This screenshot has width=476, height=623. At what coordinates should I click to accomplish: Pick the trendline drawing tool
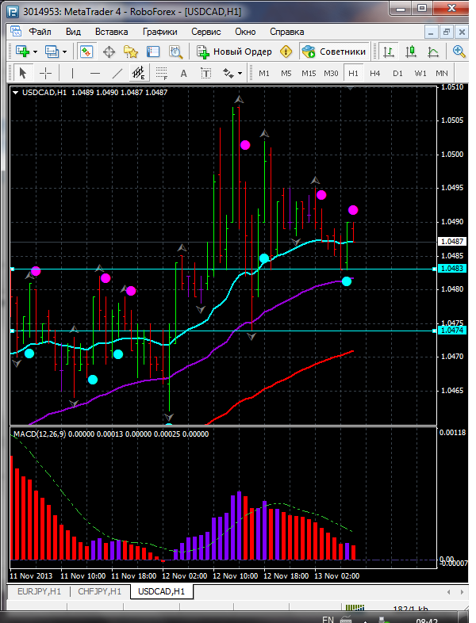[x=117, y=73]
